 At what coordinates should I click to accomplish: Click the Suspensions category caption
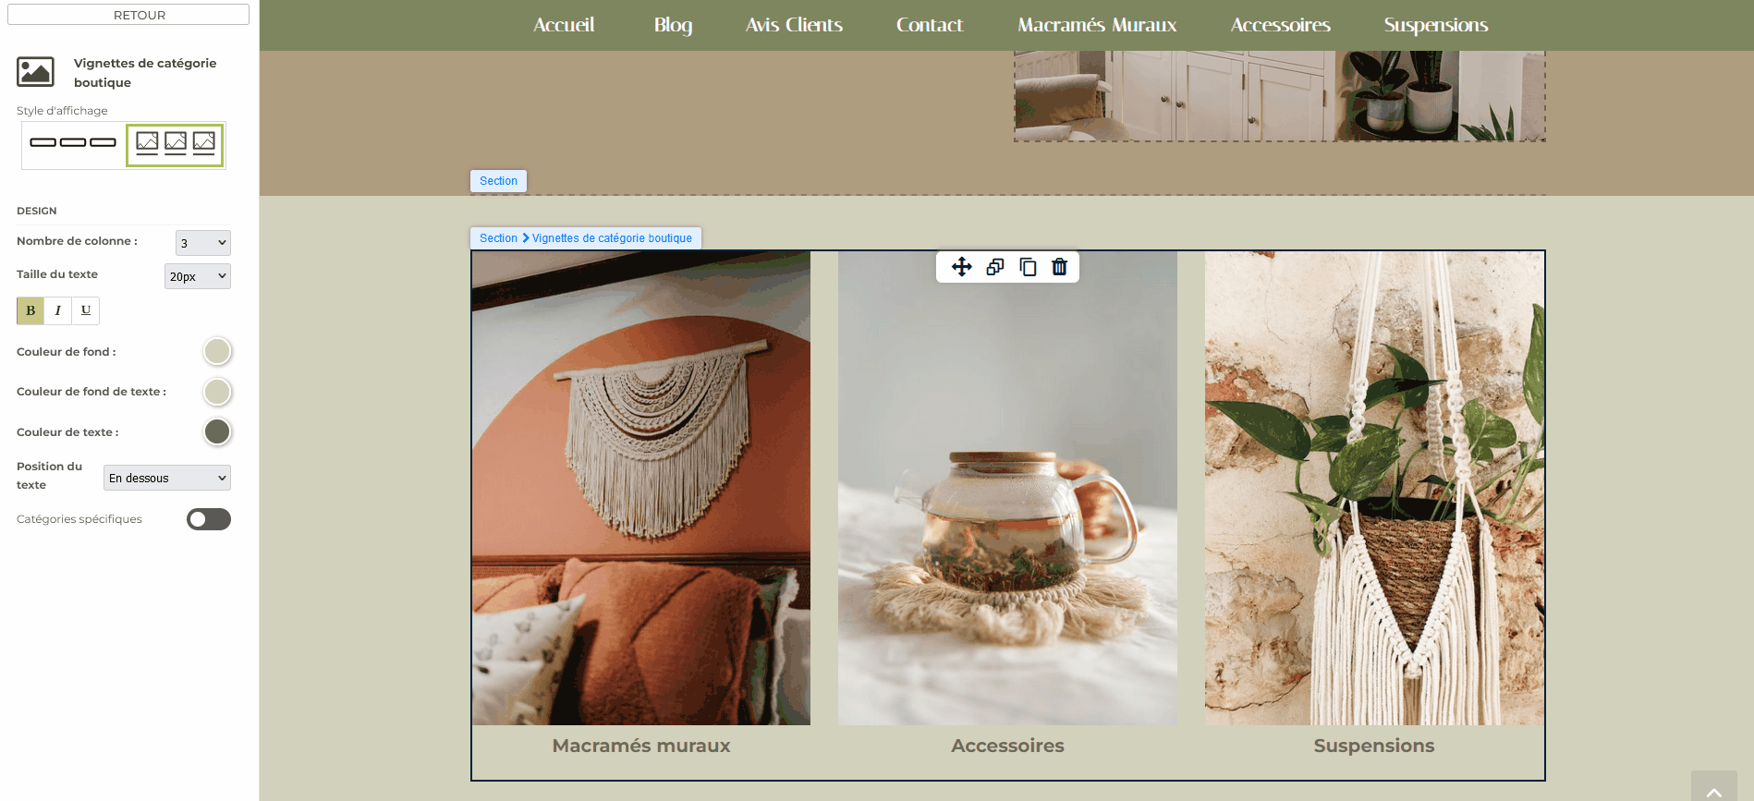pos(1374,746)
